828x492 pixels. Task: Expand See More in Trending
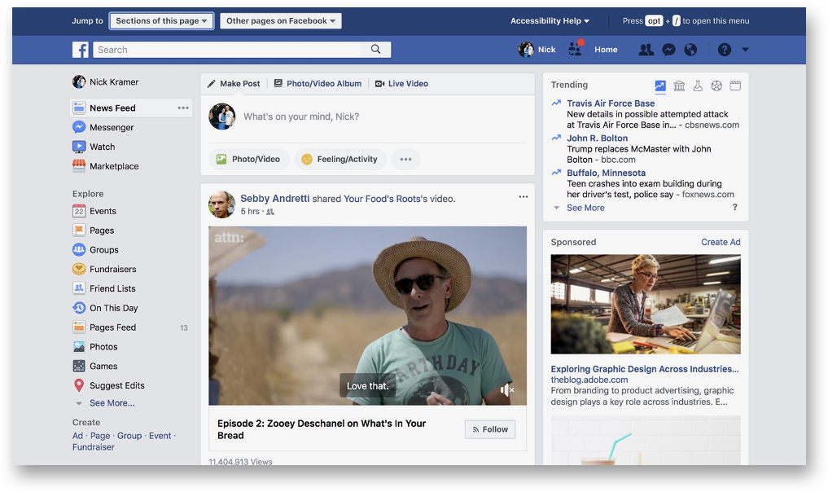[x=585, y=208]
